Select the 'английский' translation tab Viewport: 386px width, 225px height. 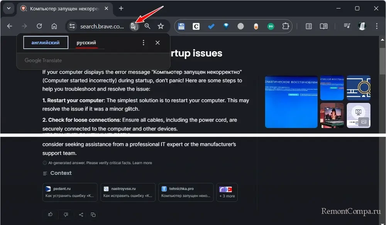pos(46,43)
